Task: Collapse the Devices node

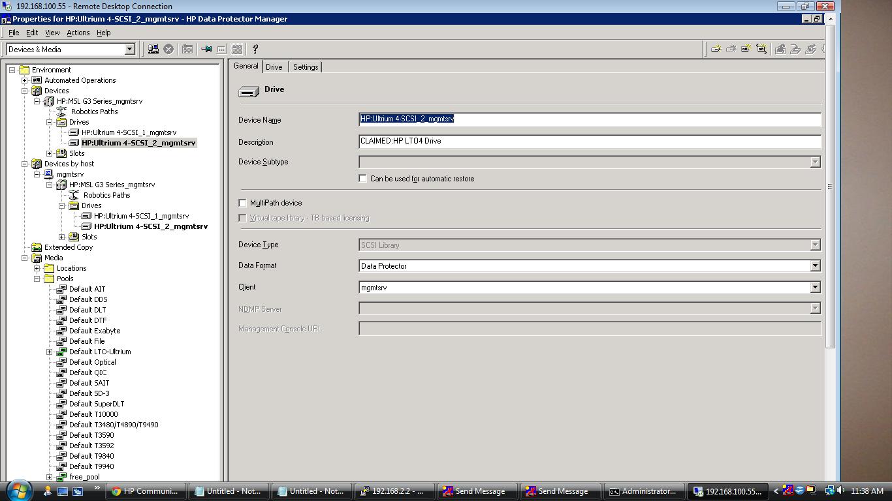Action: coord(24,91)
